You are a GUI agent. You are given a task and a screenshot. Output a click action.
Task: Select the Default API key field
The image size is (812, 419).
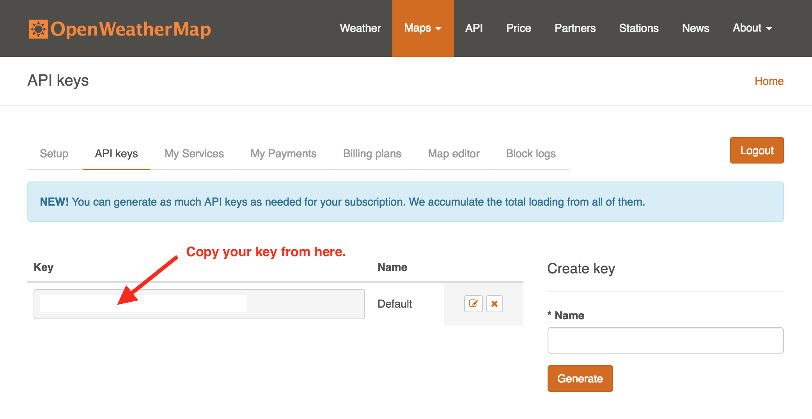pyautogui.click(x=199, y=304)
